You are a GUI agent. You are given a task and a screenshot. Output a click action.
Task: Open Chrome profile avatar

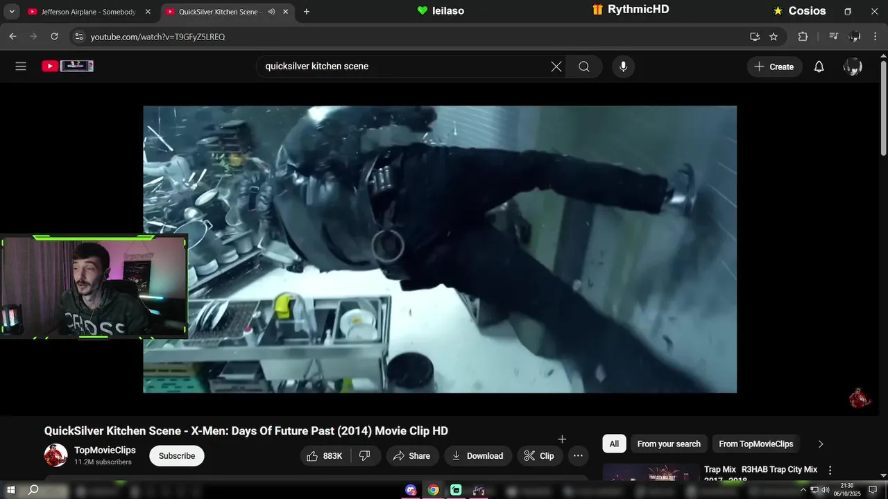coord(855,37)
